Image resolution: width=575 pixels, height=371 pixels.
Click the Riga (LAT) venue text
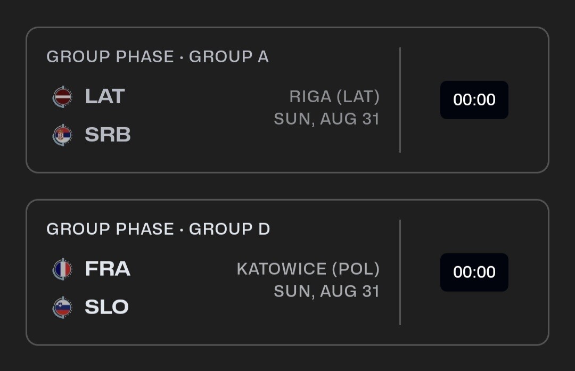(334, 97)
